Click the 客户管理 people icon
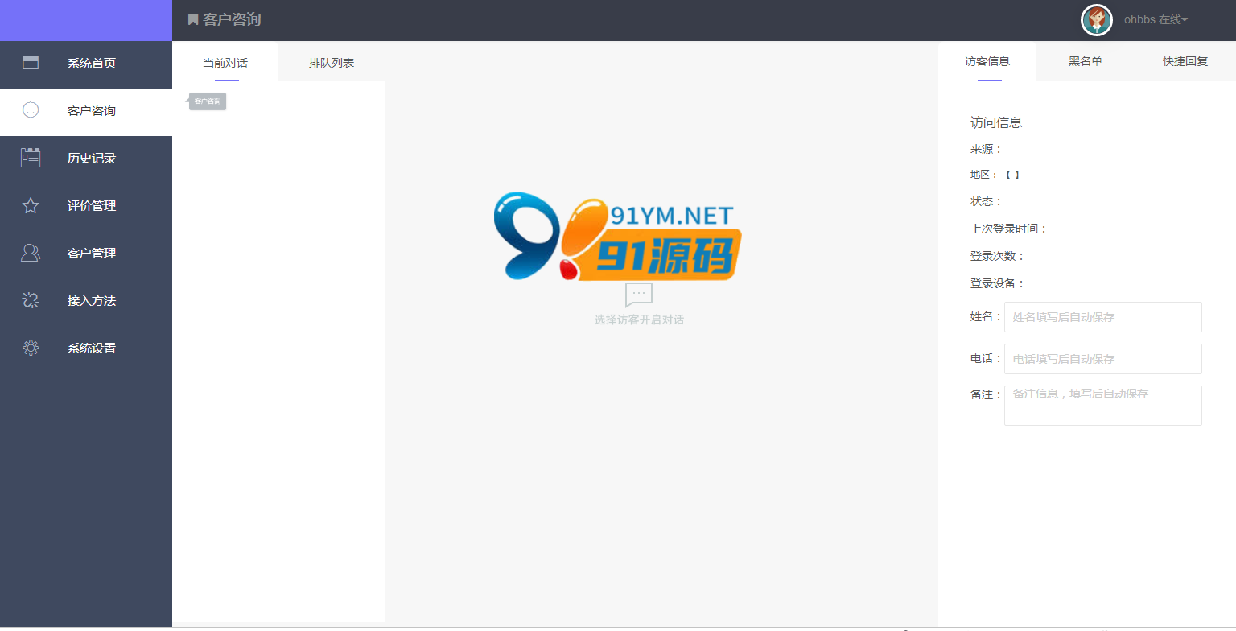Viewport: 1236px width, 631px height. click(x=31, y=253)
